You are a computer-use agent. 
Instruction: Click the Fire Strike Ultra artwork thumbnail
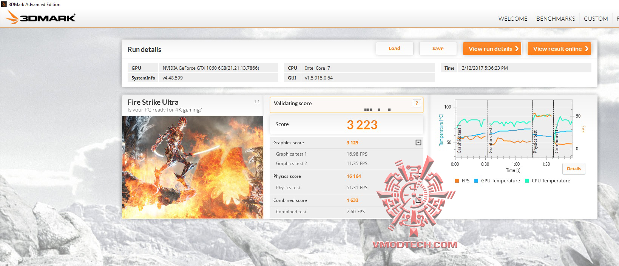point(193,167)
